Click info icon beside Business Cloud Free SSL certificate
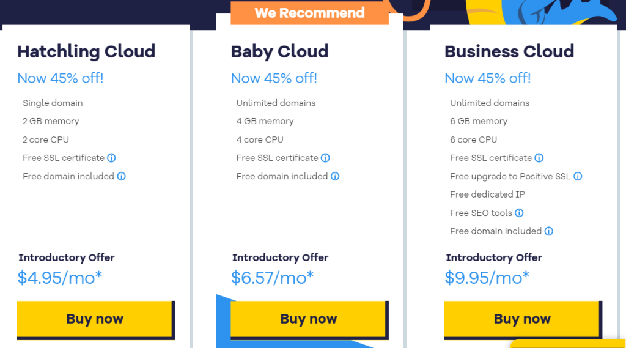The height and width of the screenshot is (348, 626). point(539,158)
